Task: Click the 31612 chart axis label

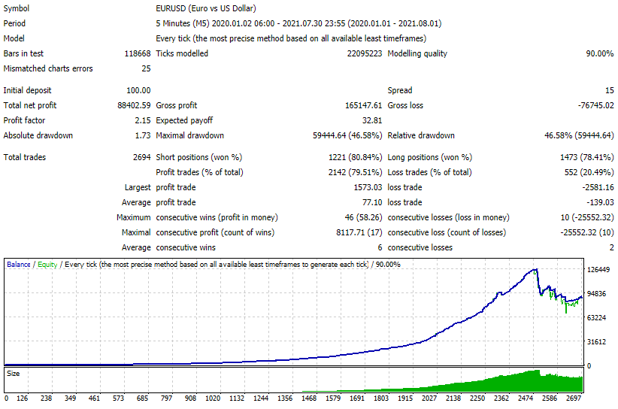Action: tap(596, 342)
